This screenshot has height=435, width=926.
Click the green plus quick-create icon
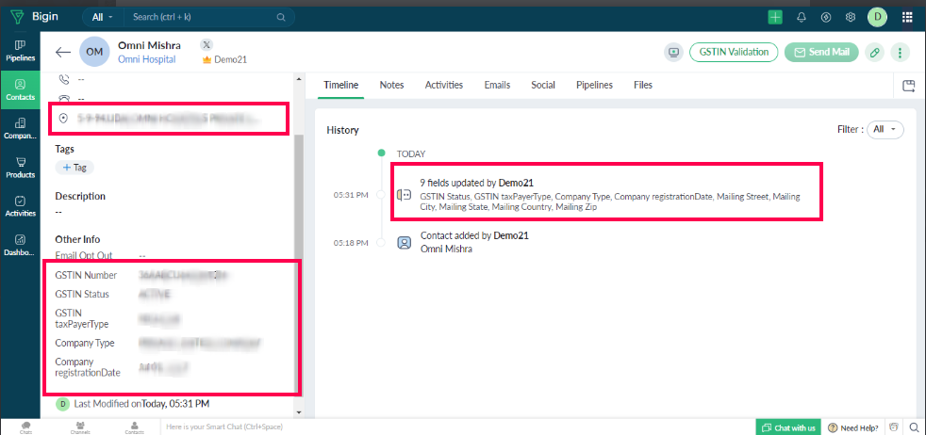click(775, 17)
